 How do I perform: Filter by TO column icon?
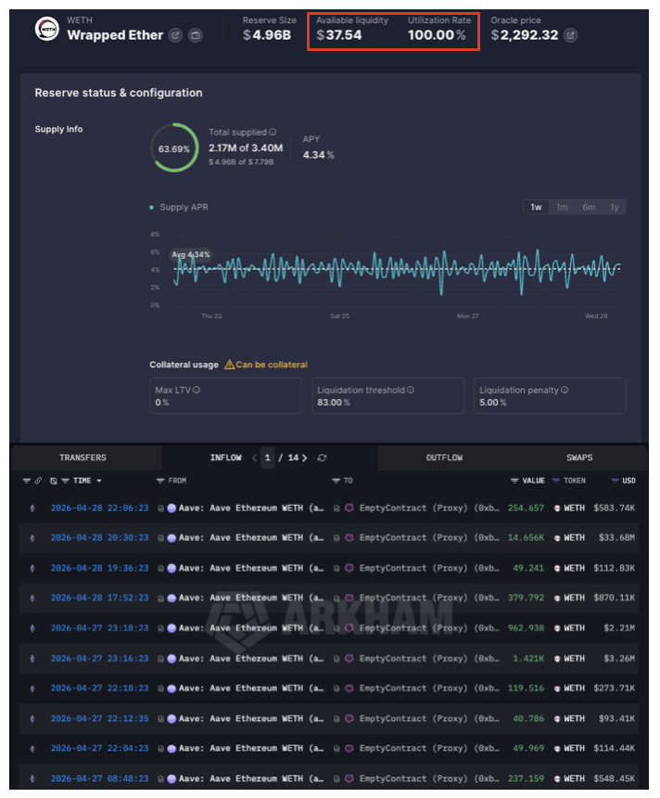336,481
